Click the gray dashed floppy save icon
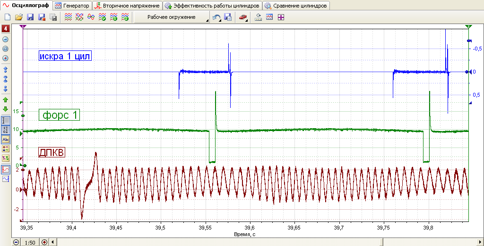This screenshot has height=246, width=484. coord(53,17)
